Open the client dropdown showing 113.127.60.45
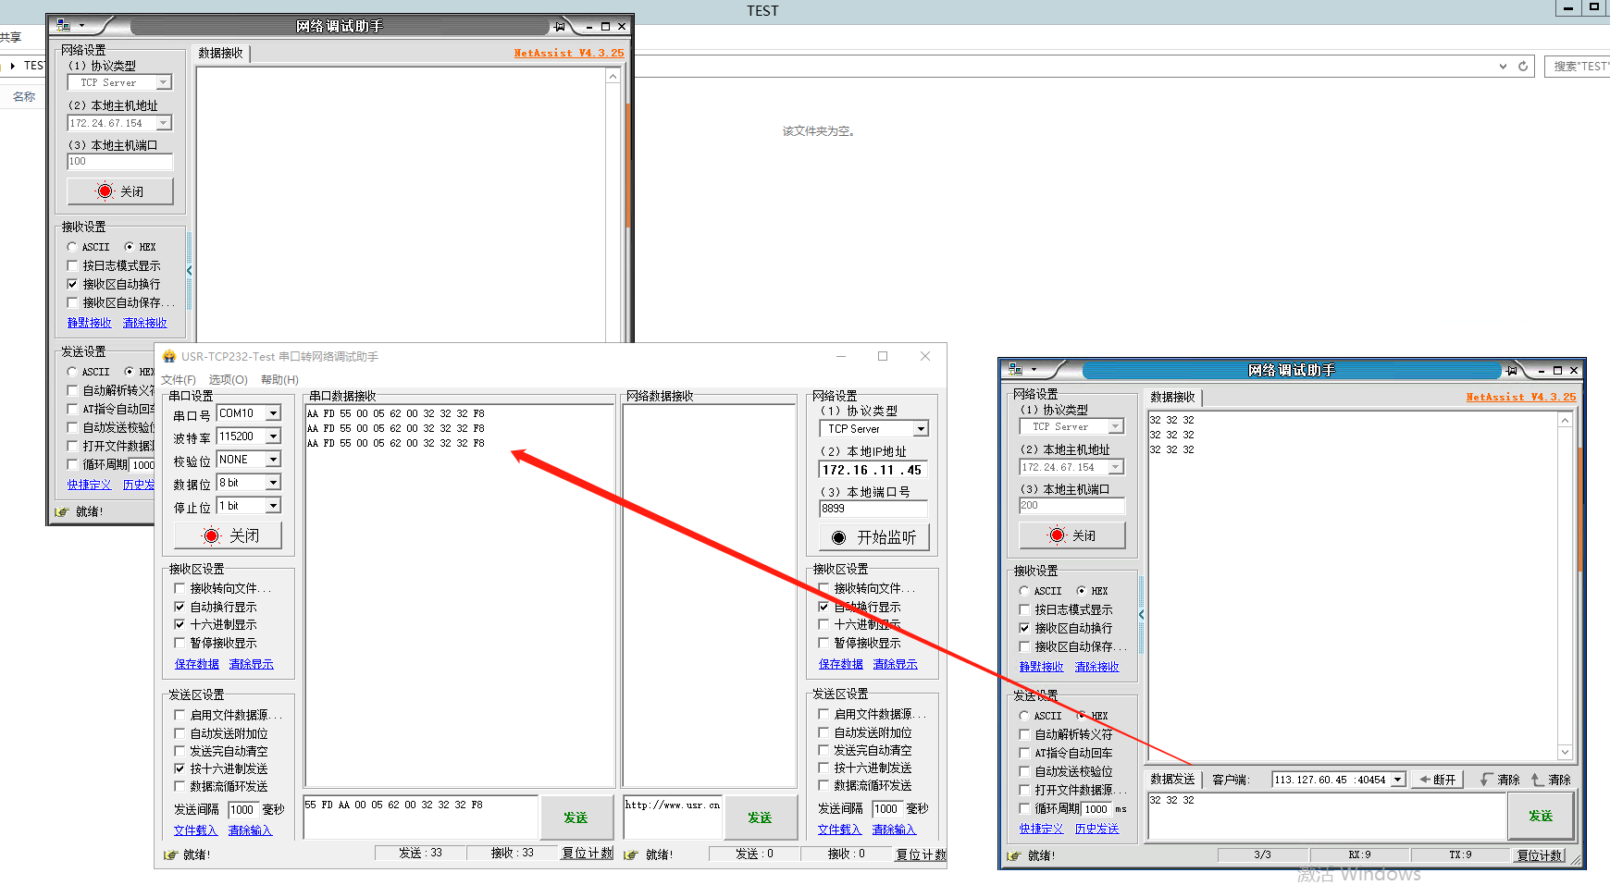 coord(1397,780)
